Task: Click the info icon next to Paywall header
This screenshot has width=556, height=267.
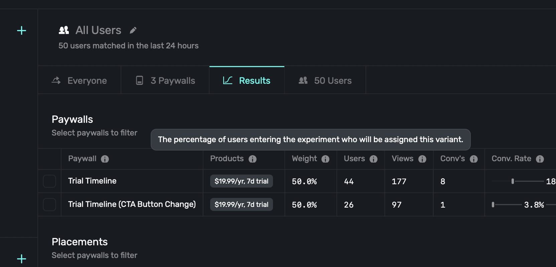Action: pos(105,159)
